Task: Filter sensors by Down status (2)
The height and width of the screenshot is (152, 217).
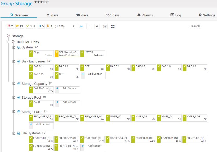Action: click(10, 26)
